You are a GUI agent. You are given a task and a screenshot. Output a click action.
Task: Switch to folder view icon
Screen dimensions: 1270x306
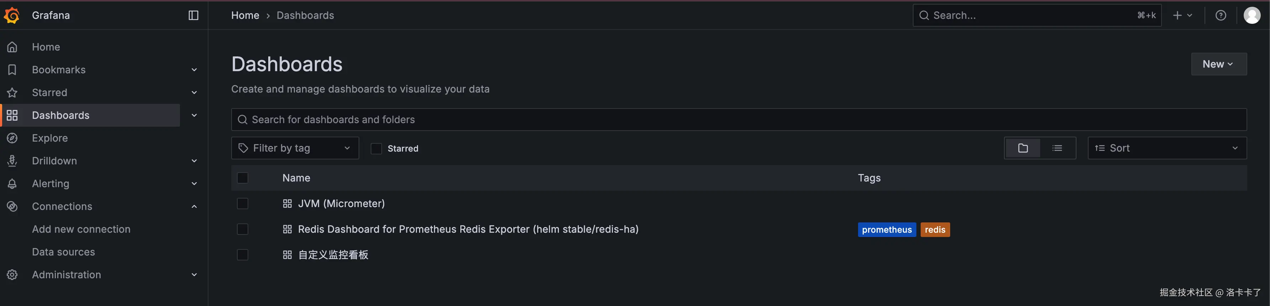point(1022,148)
